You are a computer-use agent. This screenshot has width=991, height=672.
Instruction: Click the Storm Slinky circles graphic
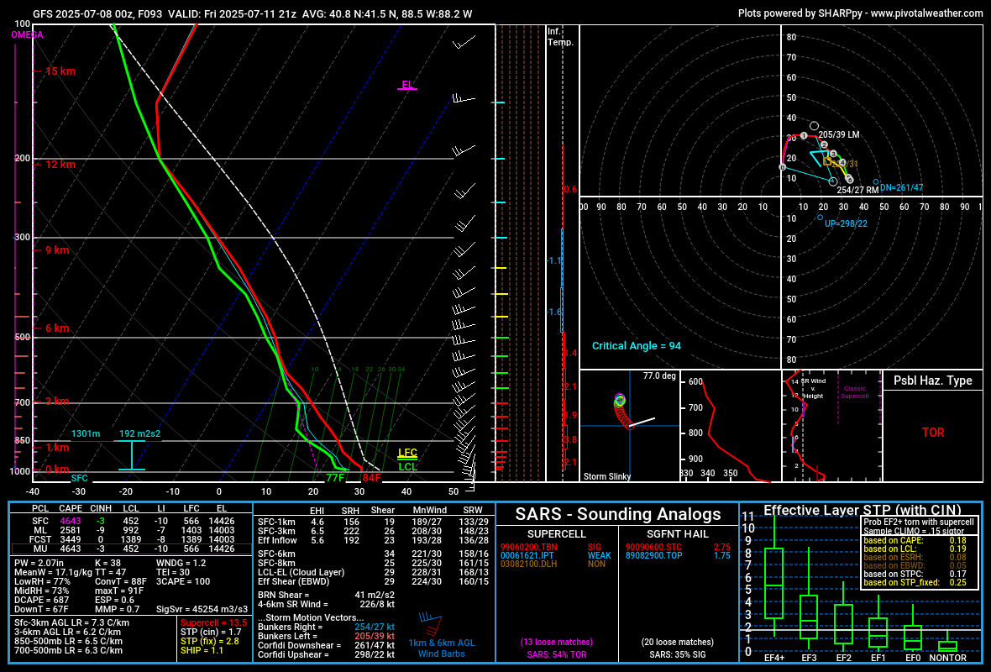(621, 412)
